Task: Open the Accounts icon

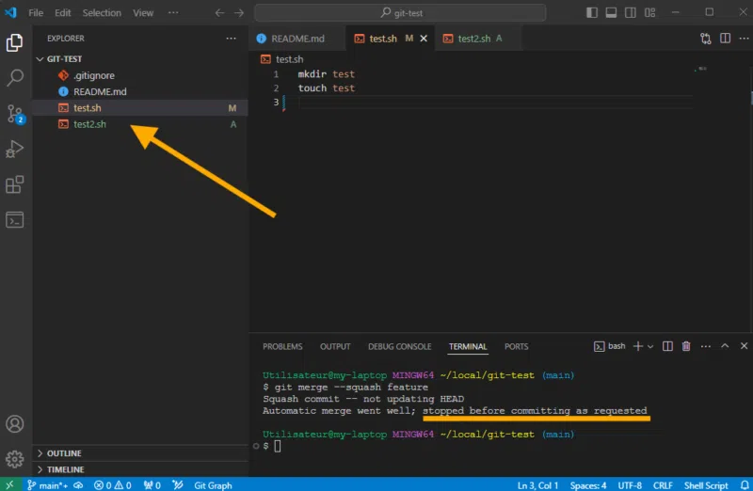Action: [x=15, y=425]
